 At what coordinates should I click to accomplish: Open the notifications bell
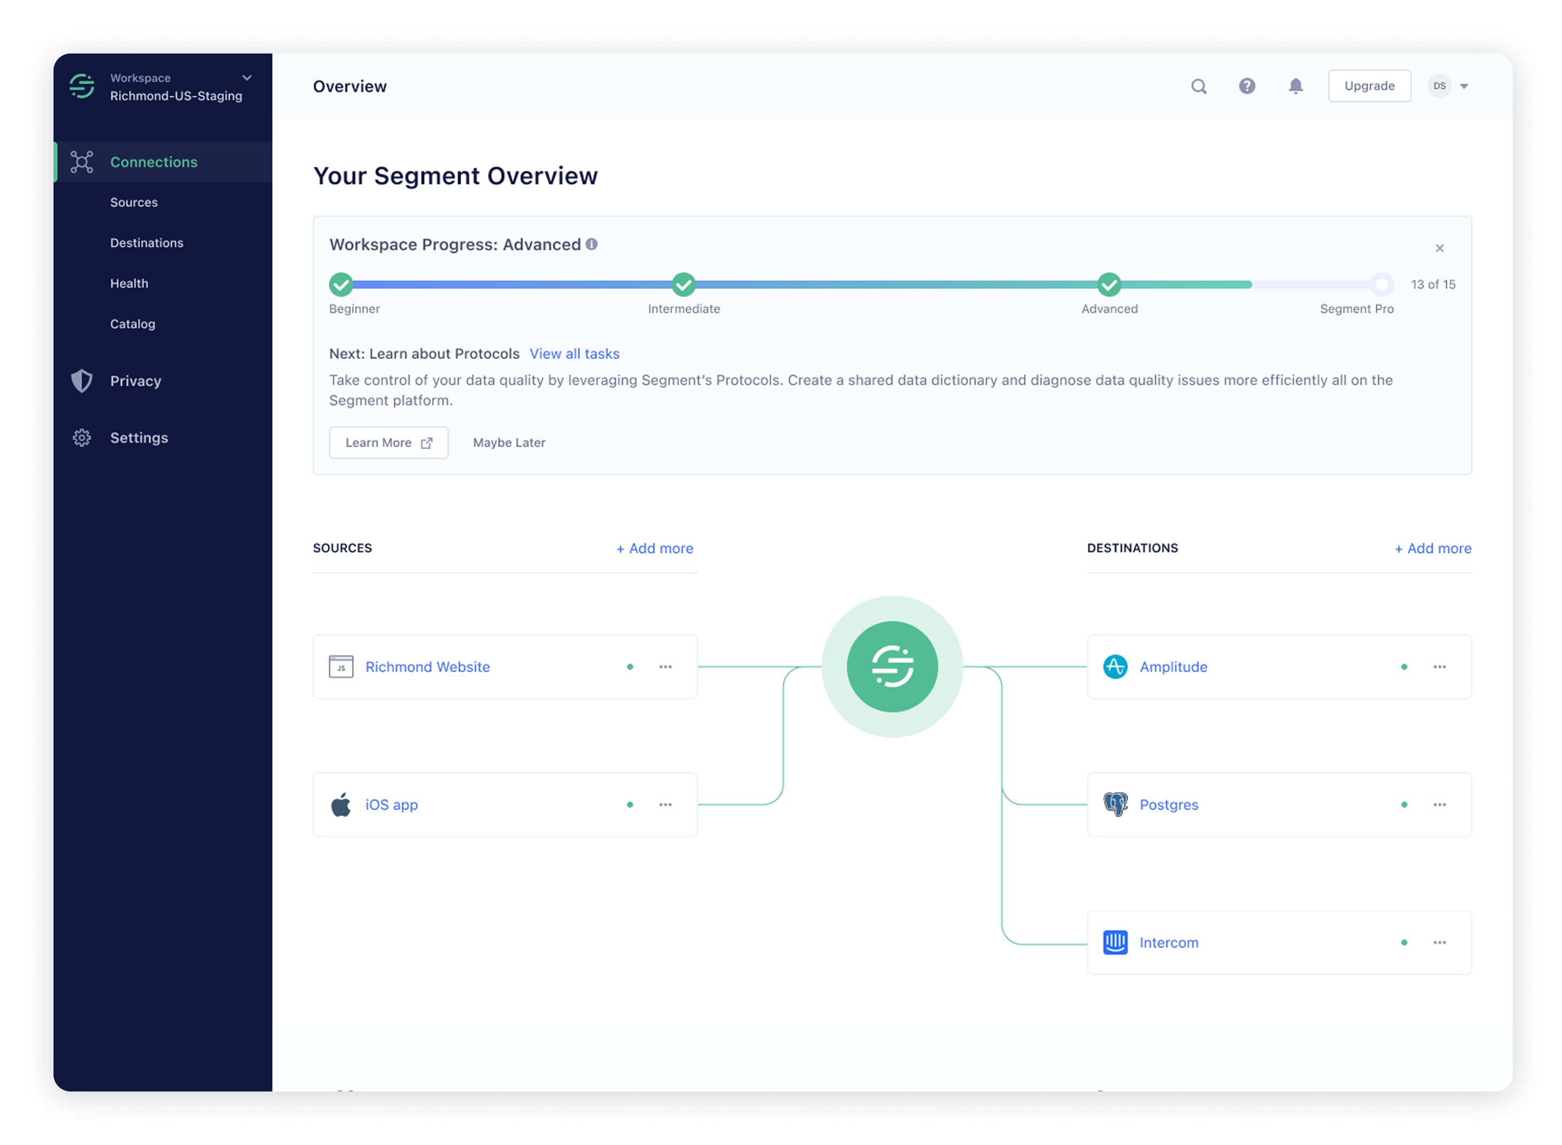click(x=1295, y=86)
